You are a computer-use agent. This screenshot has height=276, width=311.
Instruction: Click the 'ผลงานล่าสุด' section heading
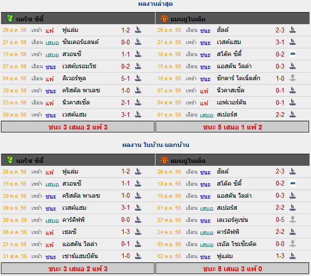pos(155,4)
